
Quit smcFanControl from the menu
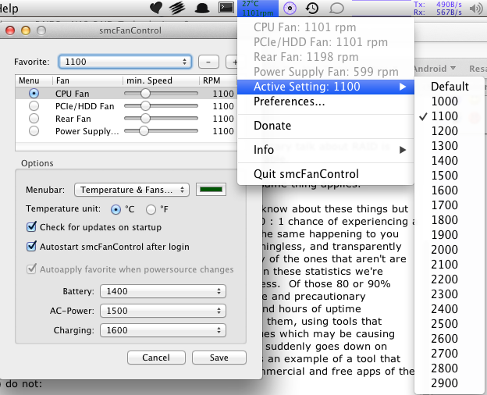325,174
